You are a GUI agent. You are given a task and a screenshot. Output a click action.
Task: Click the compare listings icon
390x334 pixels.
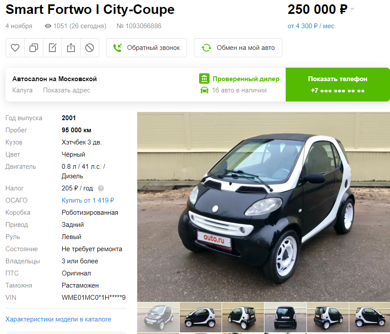coord(34,48)
